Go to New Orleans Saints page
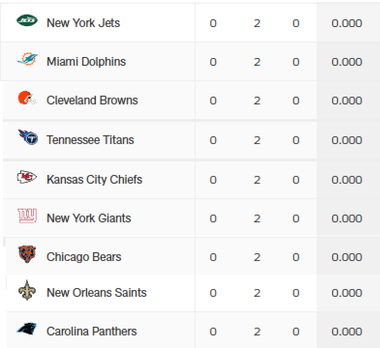The image size is (380, 348). 96,292
